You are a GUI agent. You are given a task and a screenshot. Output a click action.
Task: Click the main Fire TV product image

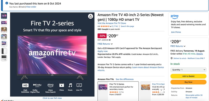[52, 55]
